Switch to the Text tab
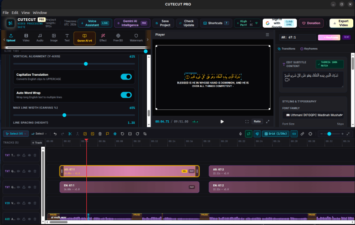Screen dimensions: 355x225 67,38
